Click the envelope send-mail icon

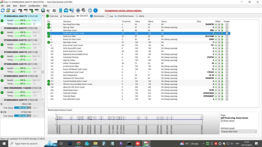click(x=66, y=10)
